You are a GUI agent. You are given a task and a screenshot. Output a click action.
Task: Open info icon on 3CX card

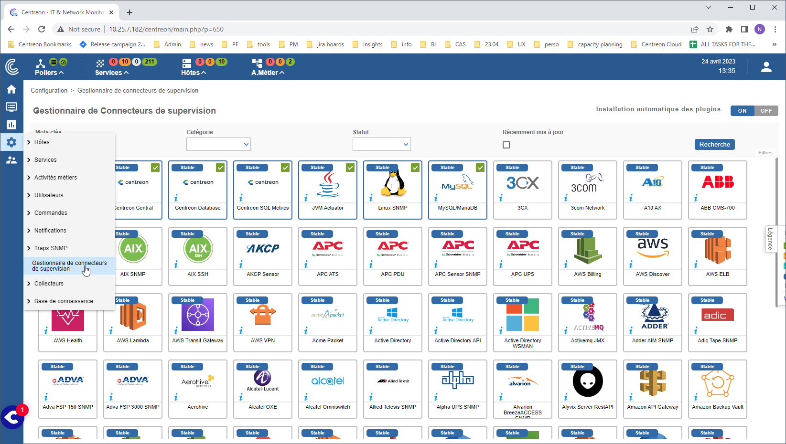point(501,198)
